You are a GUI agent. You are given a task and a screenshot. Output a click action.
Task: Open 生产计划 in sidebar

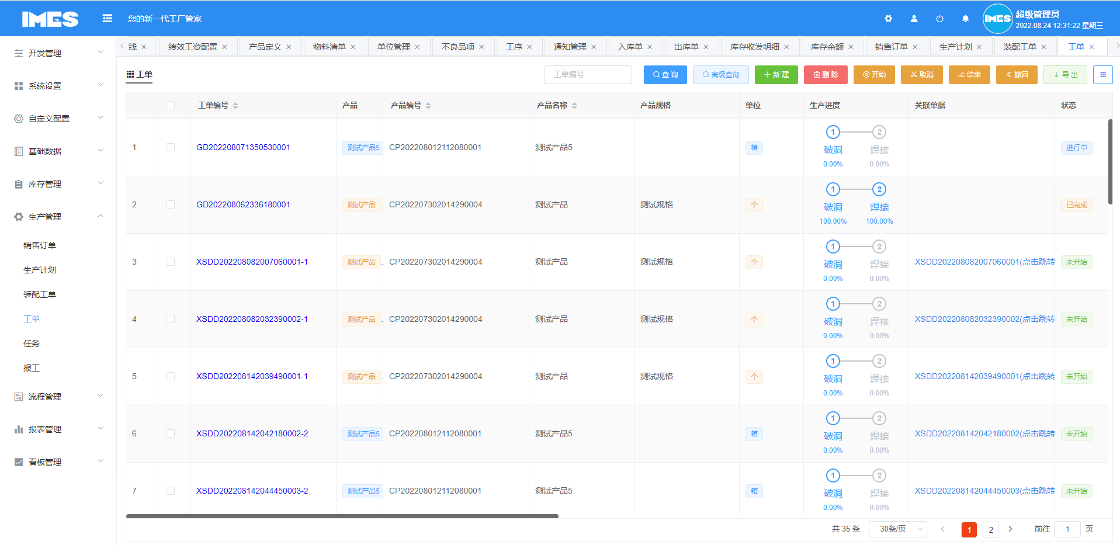(40, 270)
